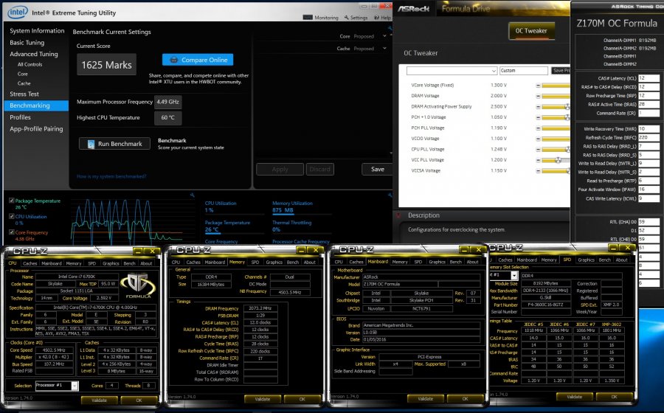Click the OC Formula logo in CPU-Z
The width and height of the screenshot is (664, 413).
click(138, 286)
